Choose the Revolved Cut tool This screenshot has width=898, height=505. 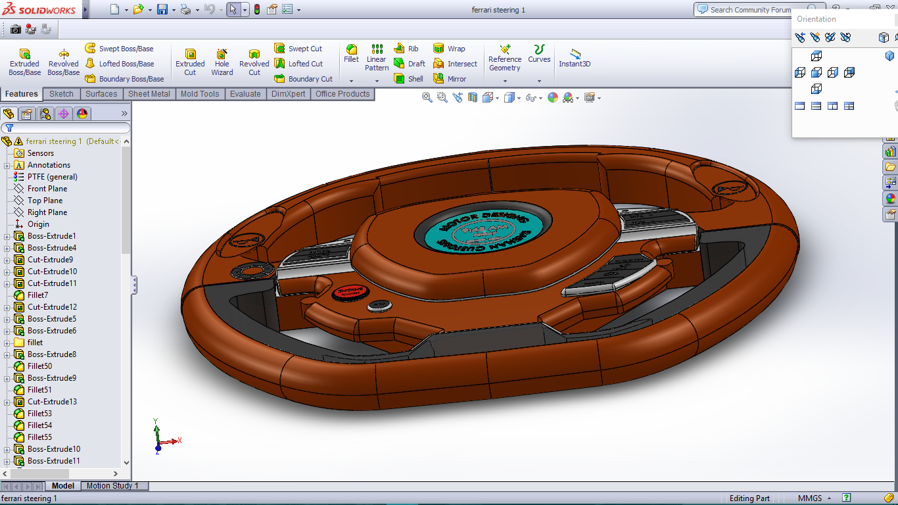tap(254, 62)
